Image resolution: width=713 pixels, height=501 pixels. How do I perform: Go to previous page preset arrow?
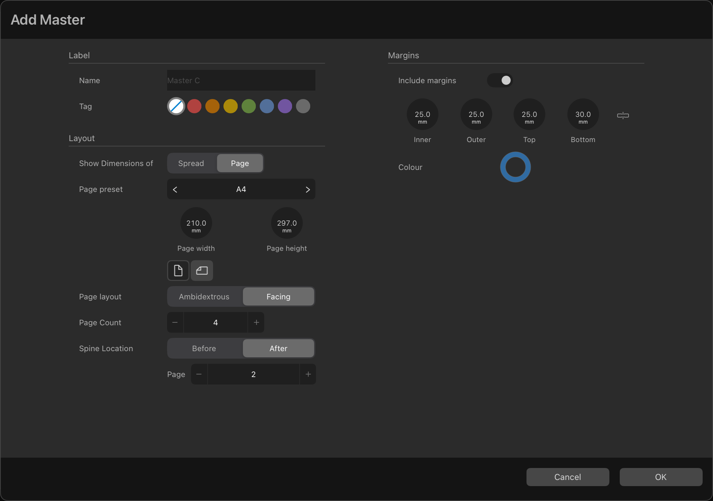(175, 190)
